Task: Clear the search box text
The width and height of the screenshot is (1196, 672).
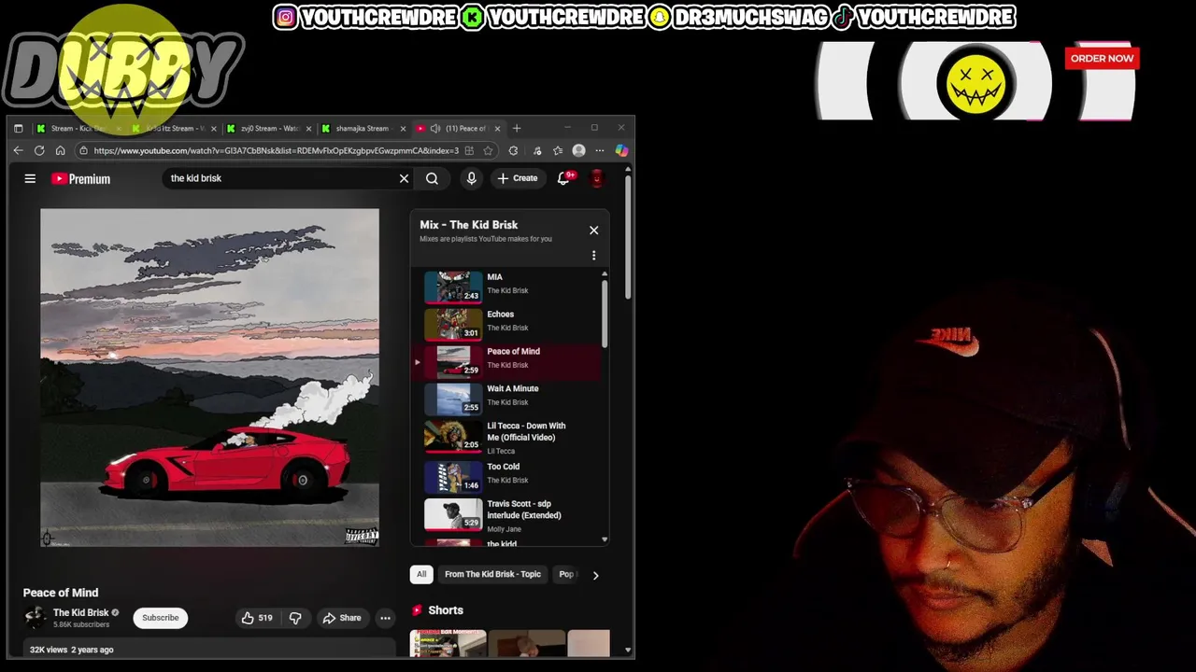Action: click(x=404, y=178)
